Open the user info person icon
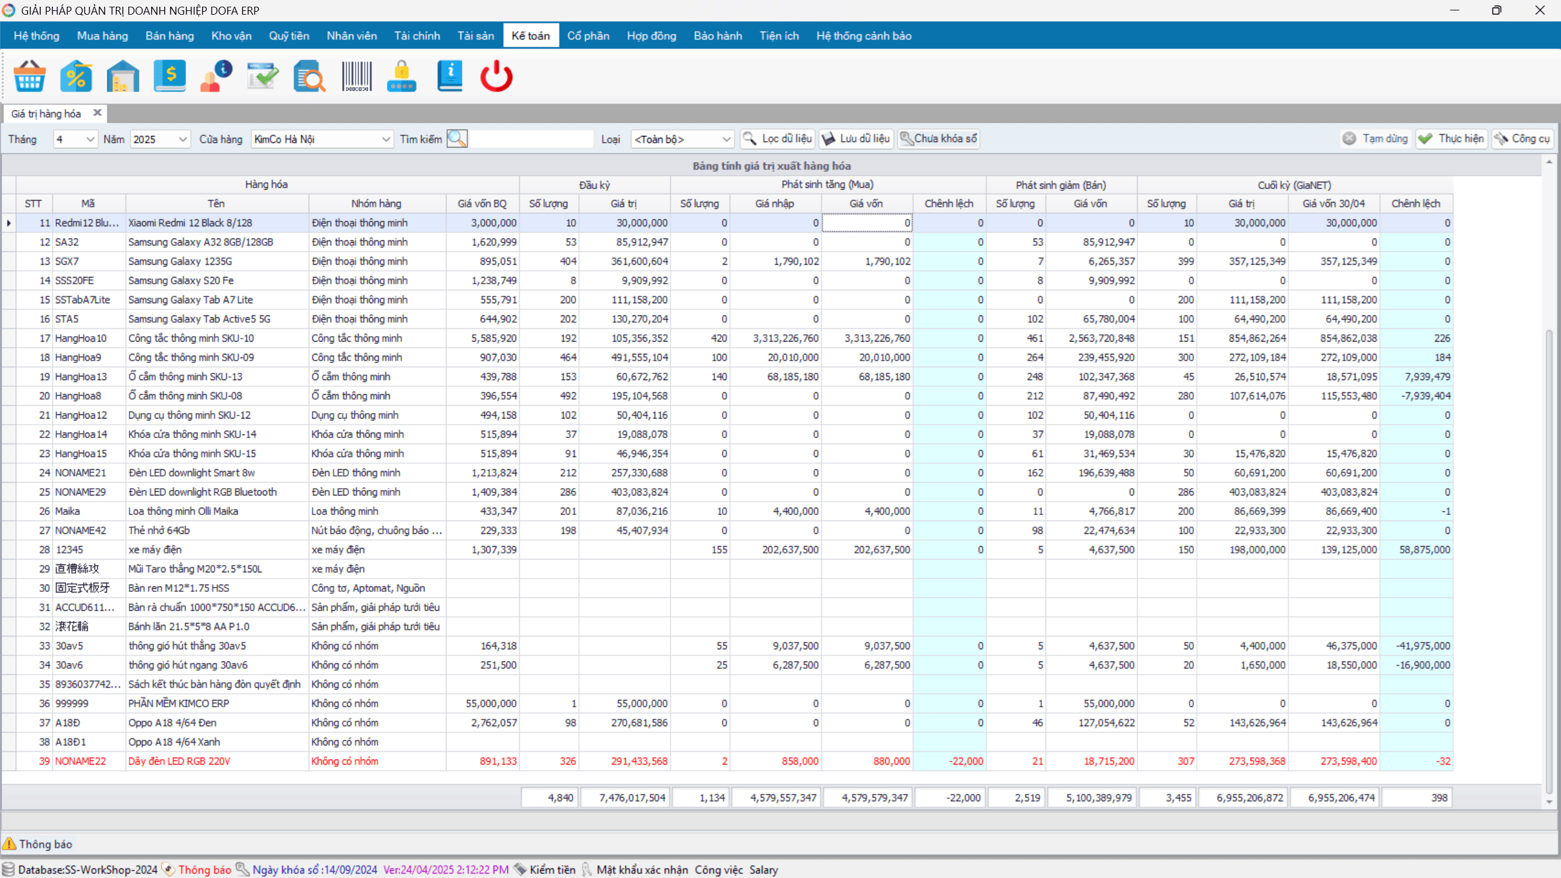The image size is (1561, 878). 216,76
